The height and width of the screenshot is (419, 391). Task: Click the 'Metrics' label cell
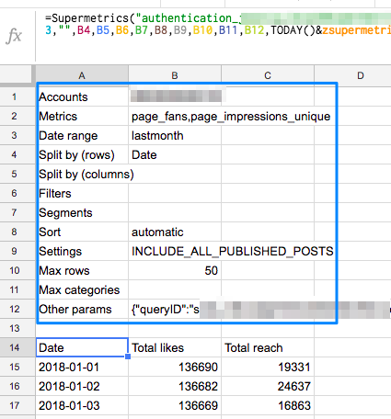click(82, 117)
